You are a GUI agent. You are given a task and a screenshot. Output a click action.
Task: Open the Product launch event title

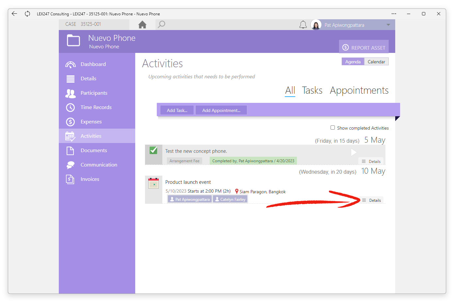[188, 182]
